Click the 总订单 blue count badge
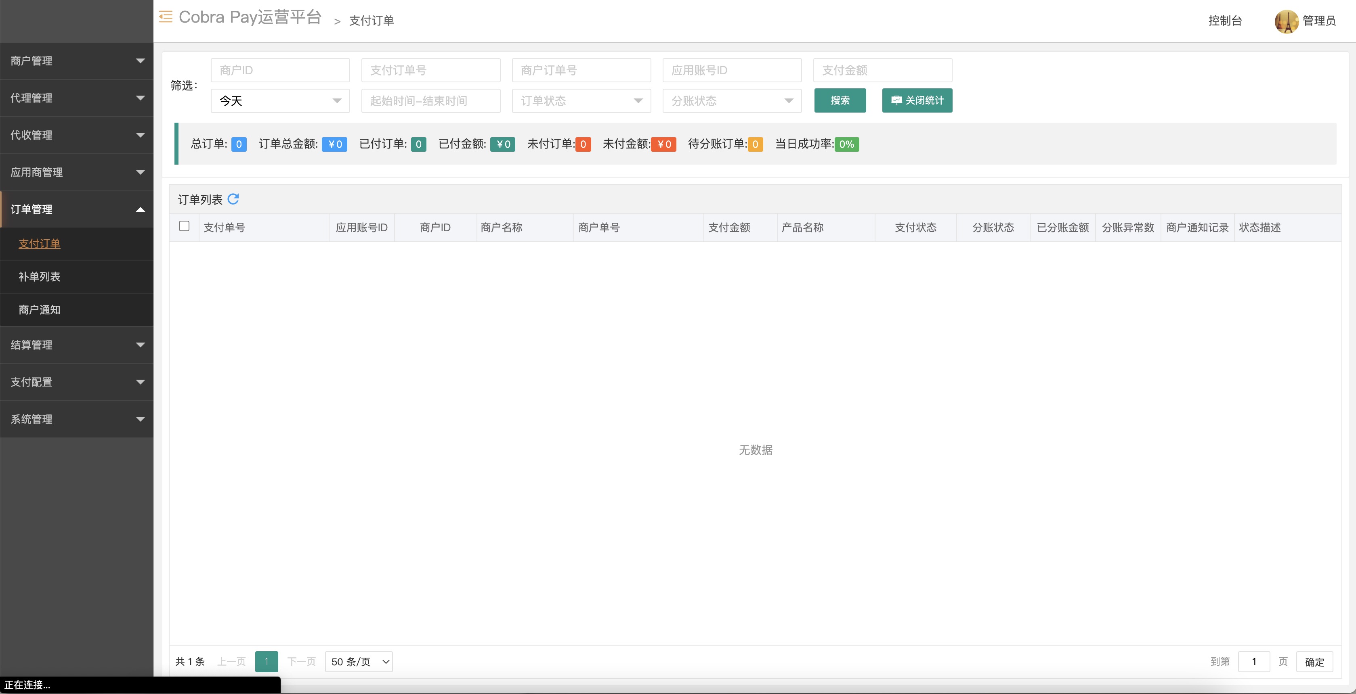This screenshot has height=694, width=1356. [x=239, y=144]
